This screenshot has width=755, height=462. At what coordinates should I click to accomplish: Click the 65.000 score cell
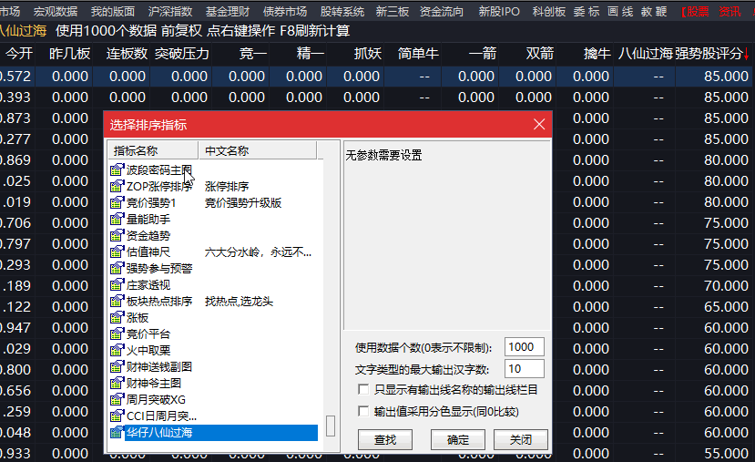pyautogui.click(x=726, y=307)
